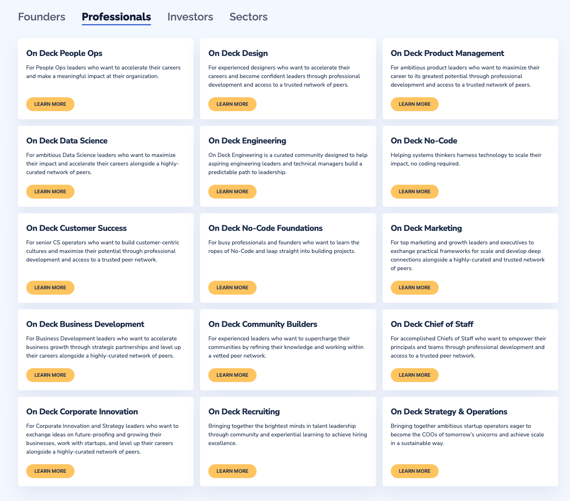Click the description 'For experienced designers'

[x=284, y=76]
